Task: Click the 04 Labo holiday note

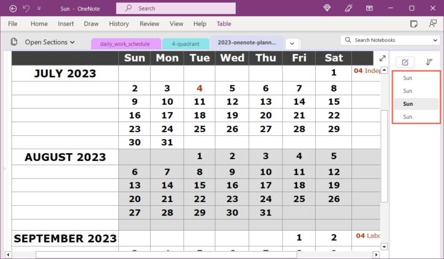Action: coord(368,236)
